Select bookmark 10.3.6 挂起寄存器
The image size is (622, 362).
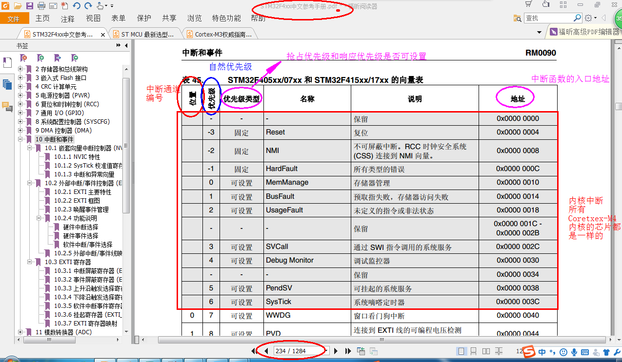[88, 315]
